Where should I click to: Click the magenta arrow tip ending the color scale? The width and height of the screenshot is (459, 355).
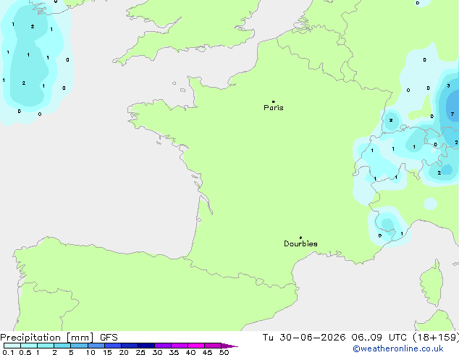[x=230, y=346]
